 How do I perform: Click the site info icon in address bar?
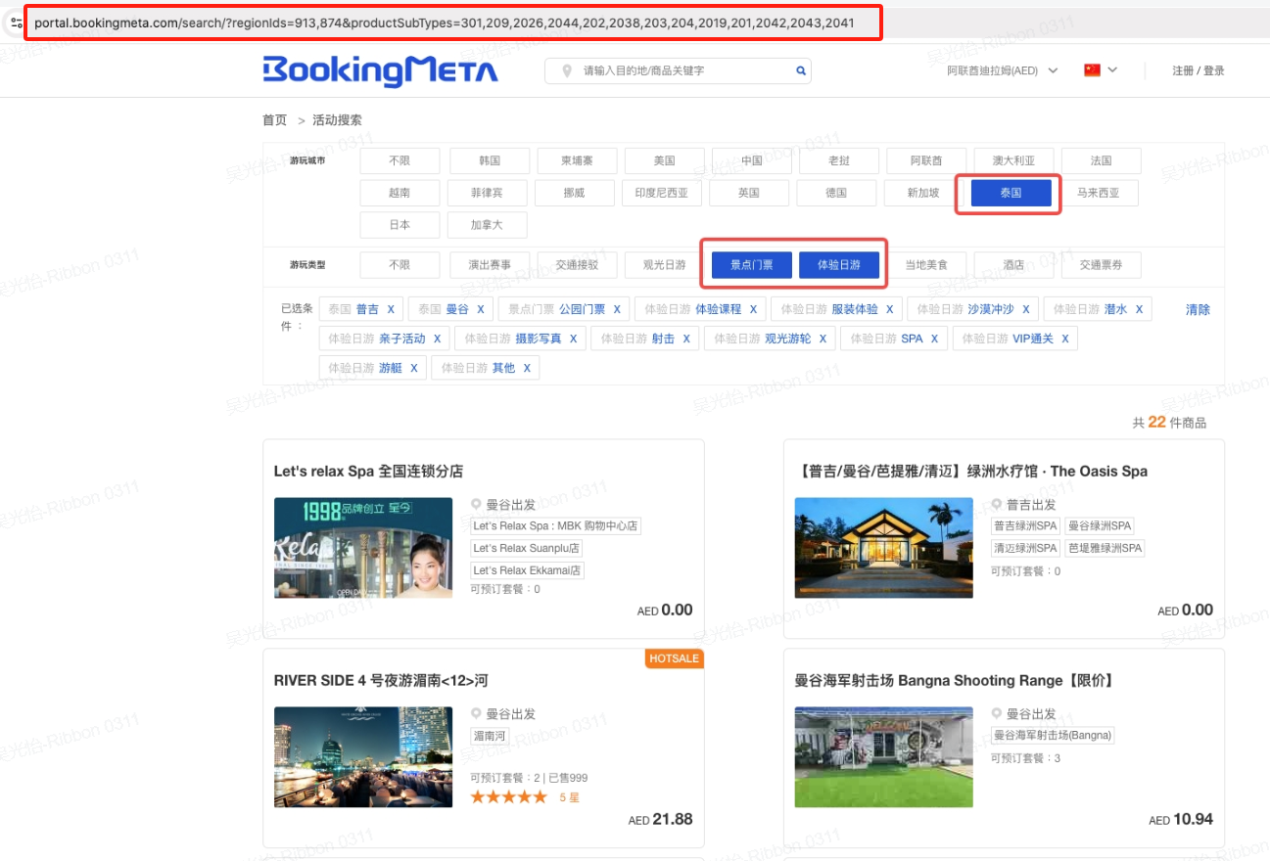click(16, 23)
